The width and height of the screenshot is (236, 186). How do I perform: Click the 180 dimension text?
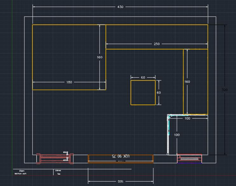pyautogui.click(x=69, y=82)
